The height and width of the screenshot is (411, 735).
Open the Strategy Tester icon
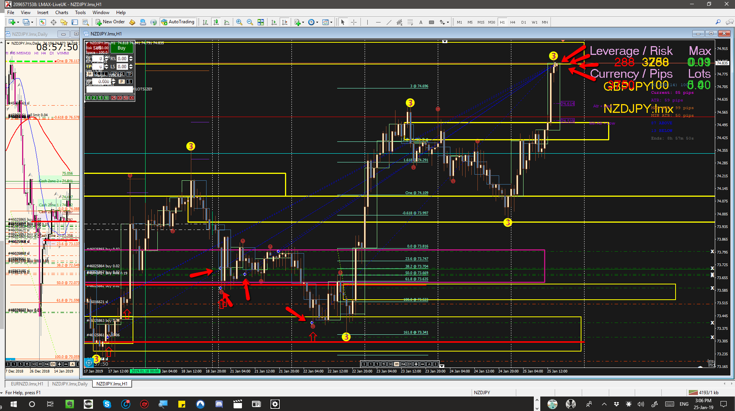tap(85, 22)
